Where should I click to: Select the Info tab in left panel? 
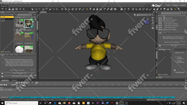pyautogui.click(x=7, y=55)
